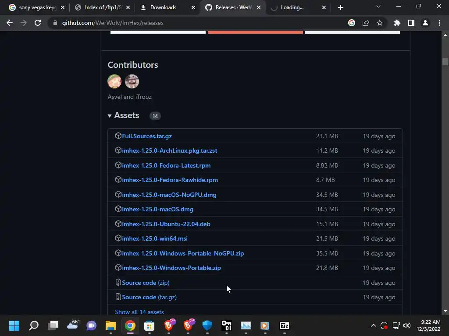Click the Google icon in address bar
This screenshot has height=336, width=449.
click(352, 23)
